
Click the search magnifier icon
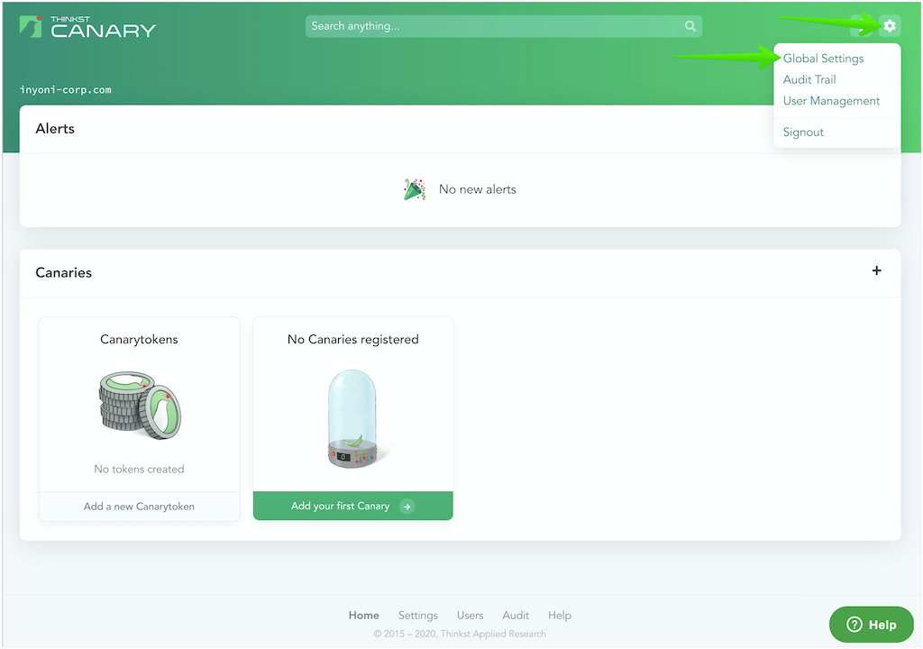click(690, 26)
